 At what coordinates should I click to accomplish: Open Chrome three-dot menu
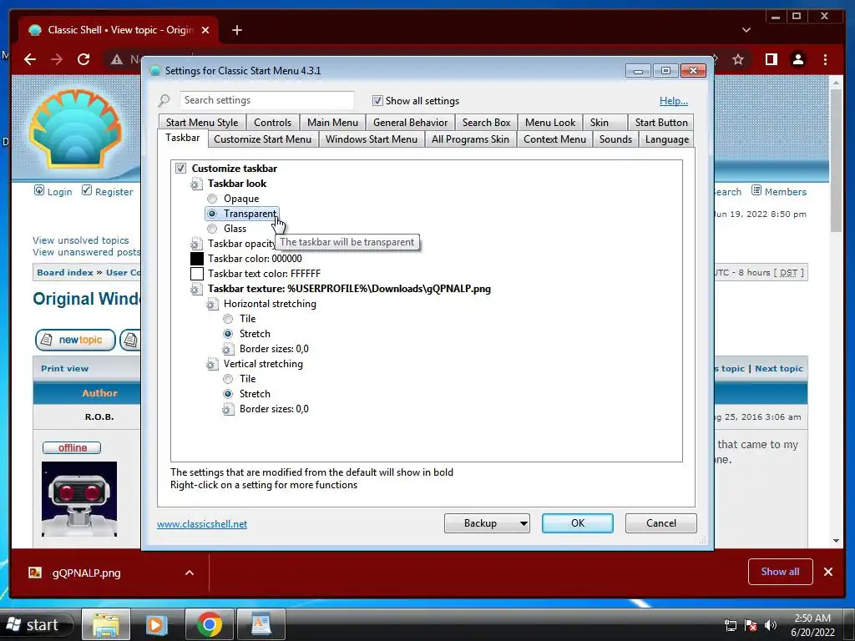[825, 59]
